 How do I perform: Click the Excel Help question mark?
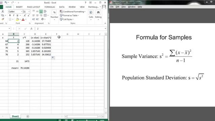[x=85, y=2]
